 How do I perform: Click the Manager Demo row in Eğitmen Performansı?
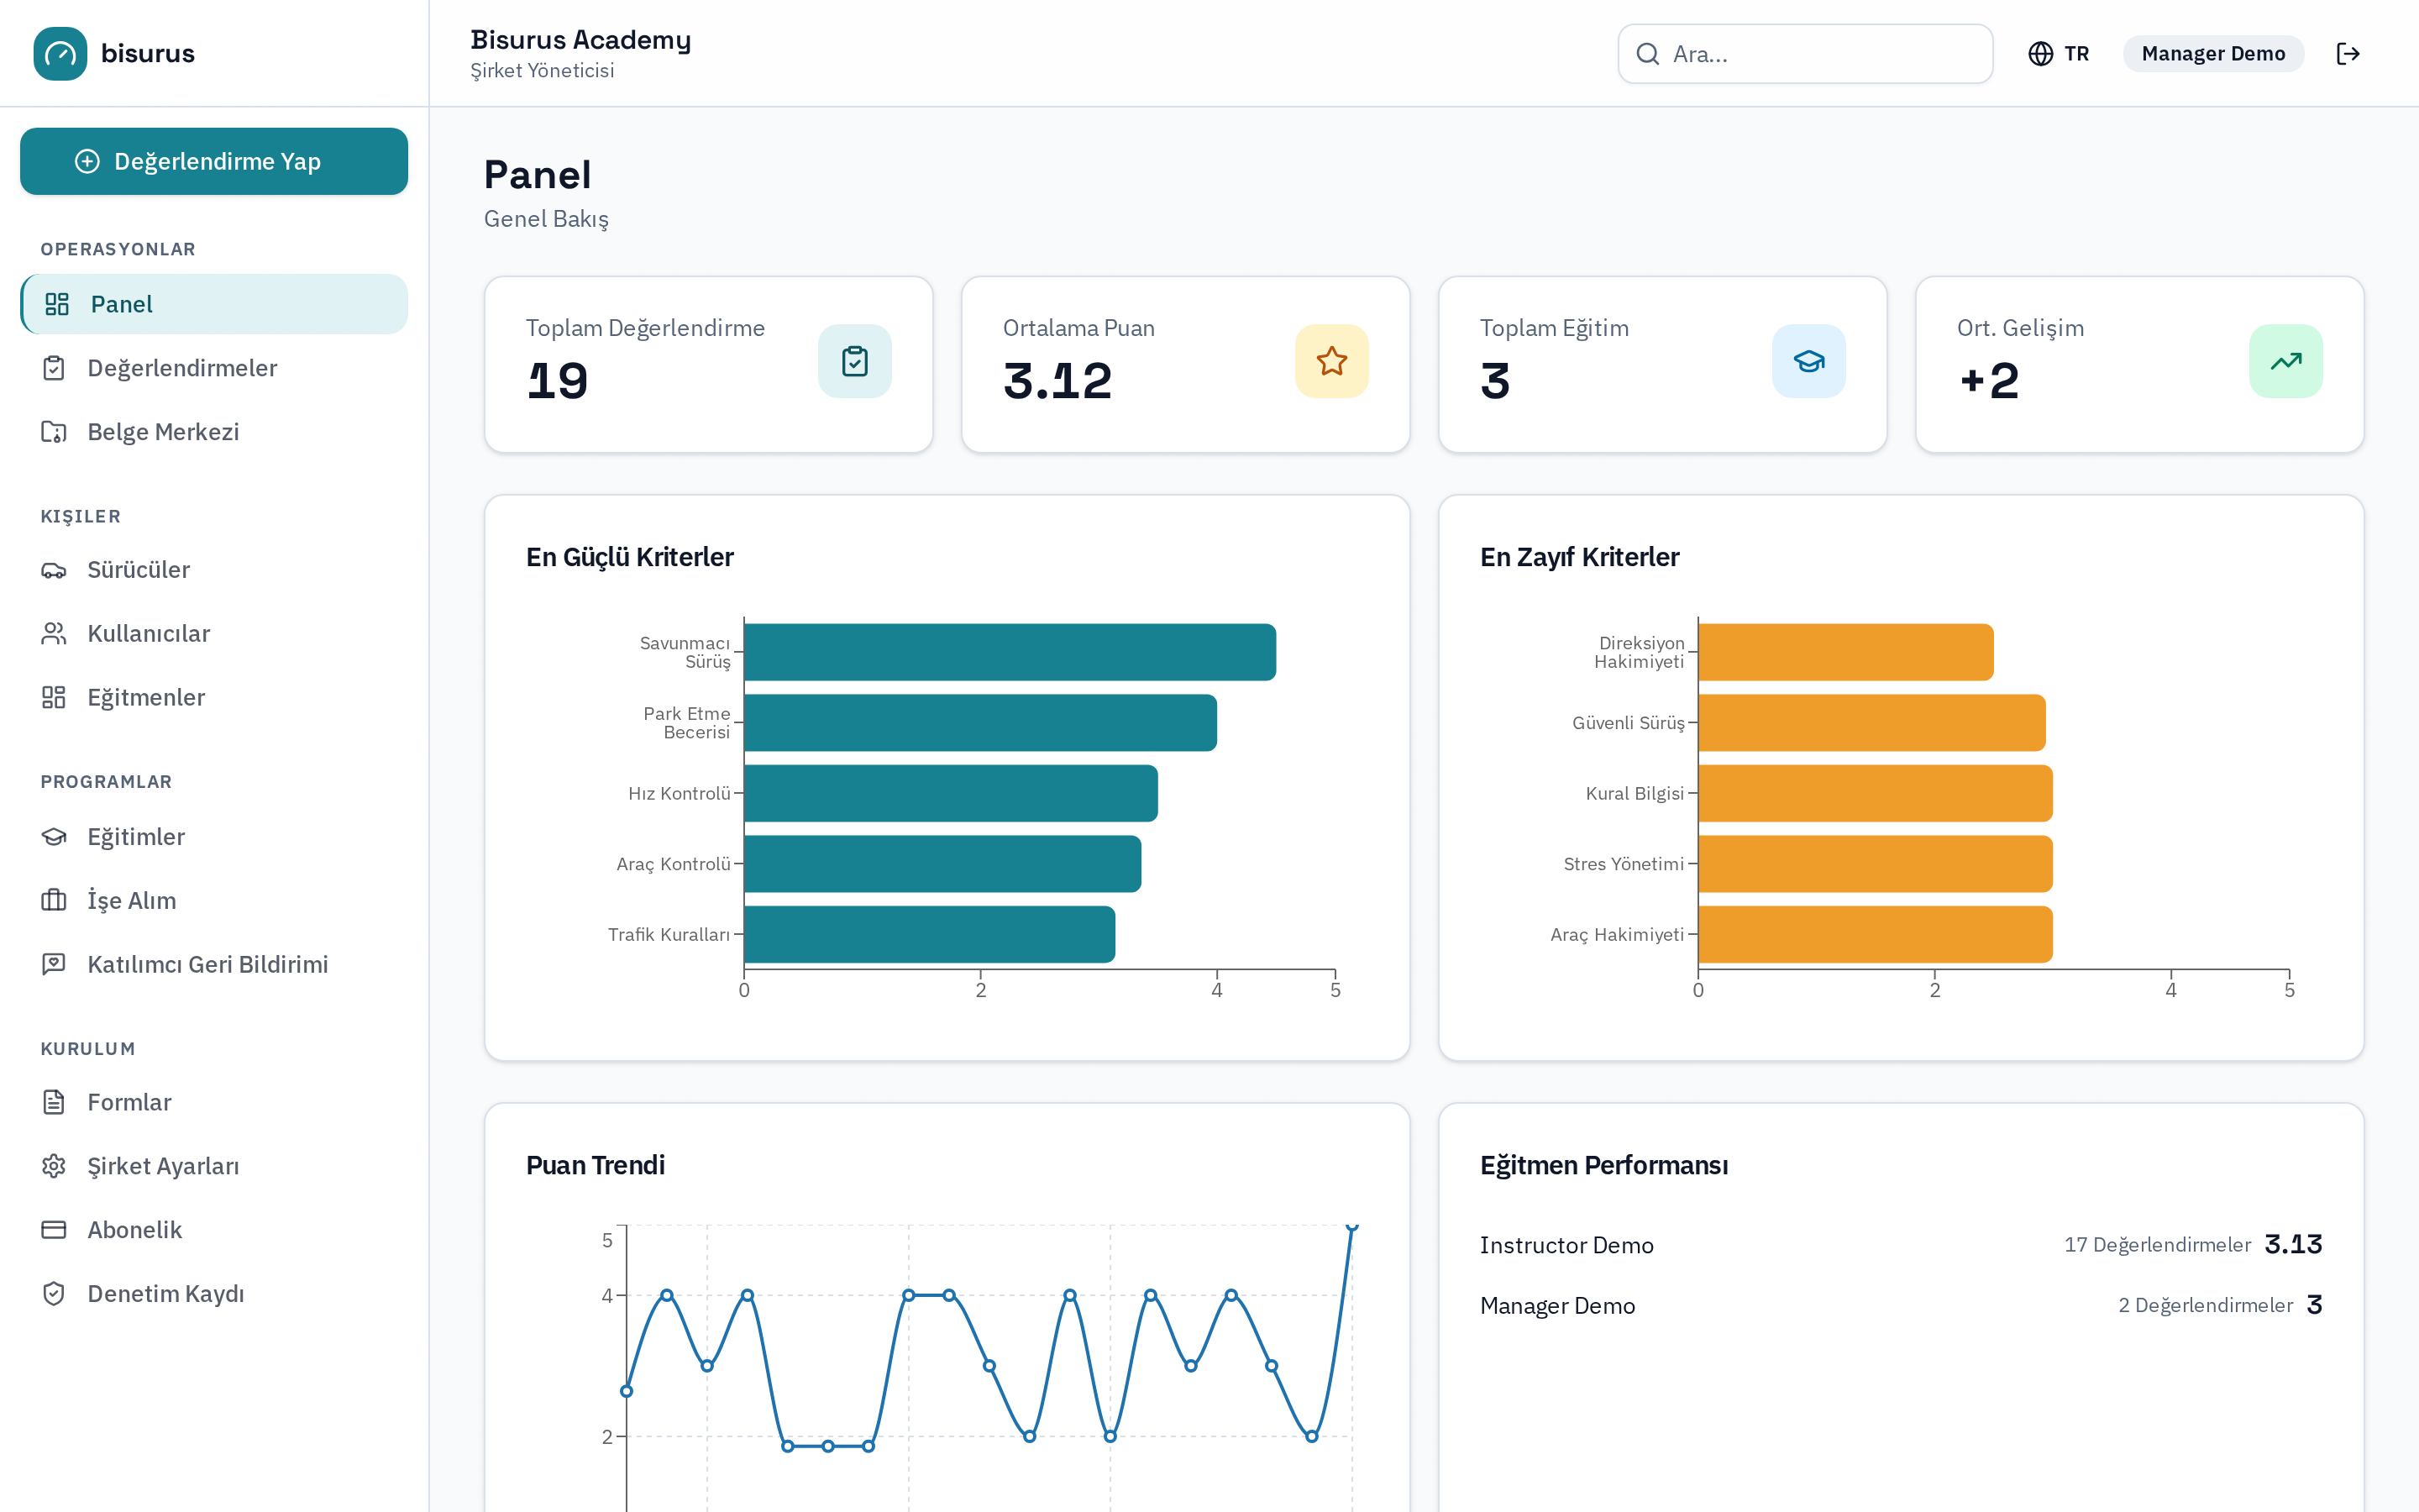[1902, 1305]
